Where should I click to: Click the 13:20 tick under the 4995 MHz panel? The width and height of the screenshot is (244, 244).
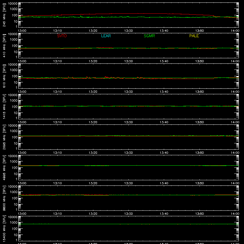pos(93,183)
